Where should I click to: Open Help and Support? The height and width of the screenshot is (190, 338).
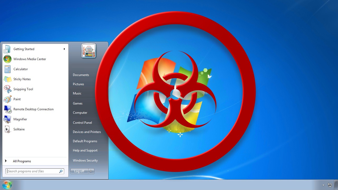pos(85,150)
